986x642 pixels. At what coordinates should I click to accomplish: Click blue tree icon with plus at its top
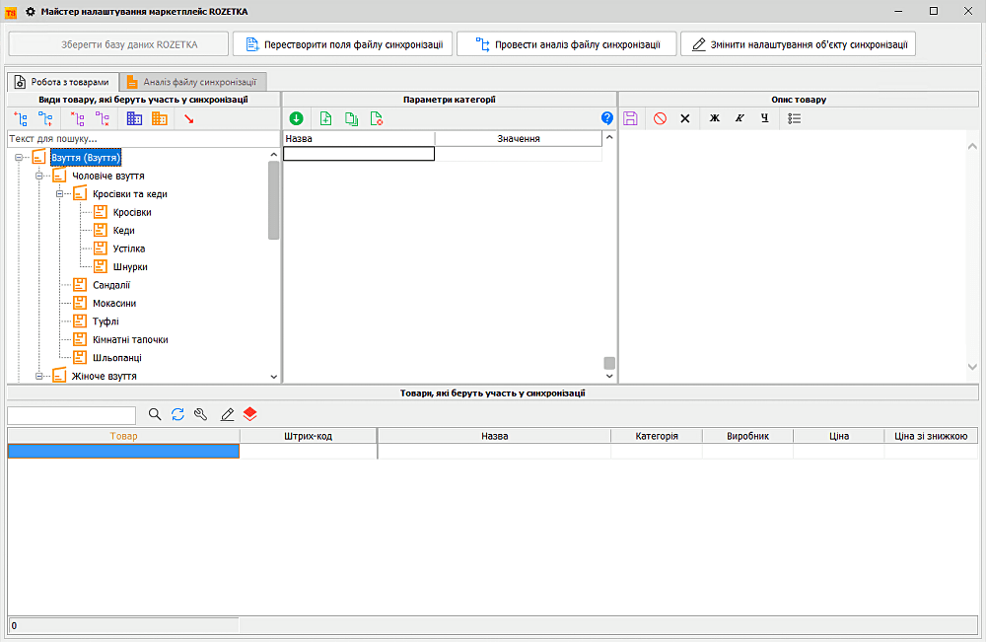[x=21, y=119]
